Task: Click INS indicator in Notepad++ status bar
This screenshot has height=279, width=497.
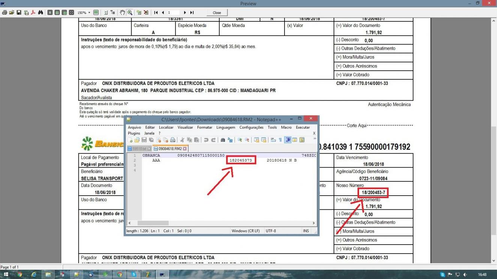Action: [x=306, y=231]
